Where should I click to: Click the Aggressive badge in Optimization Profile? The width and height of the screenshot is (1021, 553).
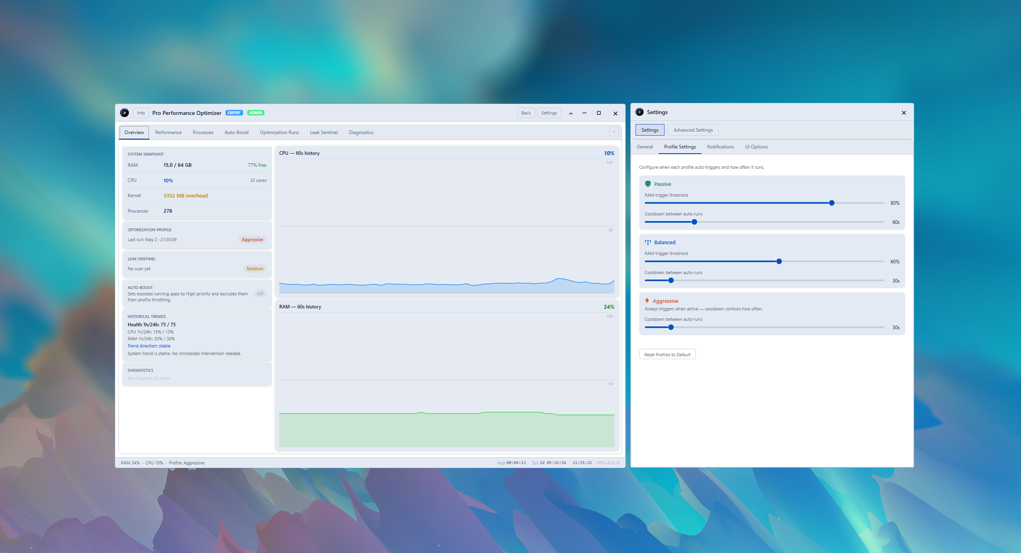[x=252, y=240]
